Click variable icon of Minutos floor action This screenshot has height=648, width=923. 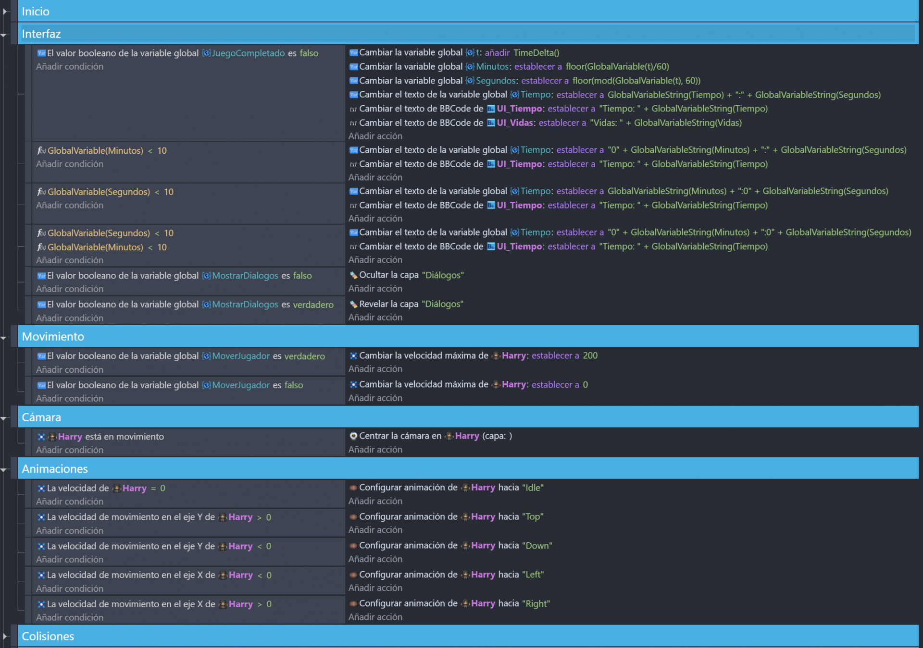pos(353,67)
